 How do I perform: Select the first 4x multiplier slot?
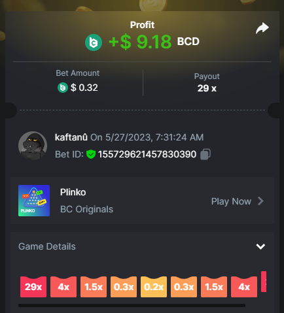pyautogui.click(x=63, y=287)
